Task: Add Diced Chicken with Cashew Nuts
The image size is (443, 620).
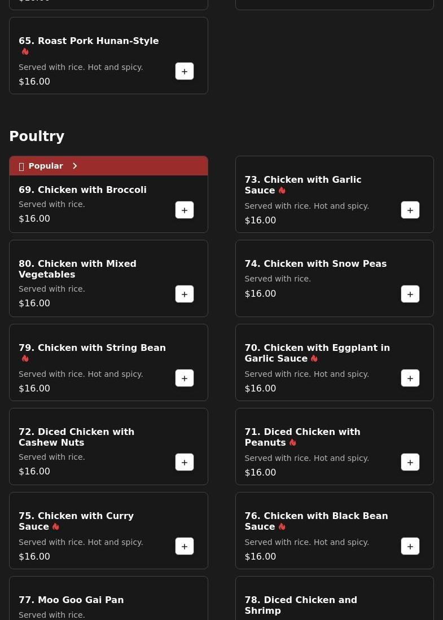Action: pos(185,462)
